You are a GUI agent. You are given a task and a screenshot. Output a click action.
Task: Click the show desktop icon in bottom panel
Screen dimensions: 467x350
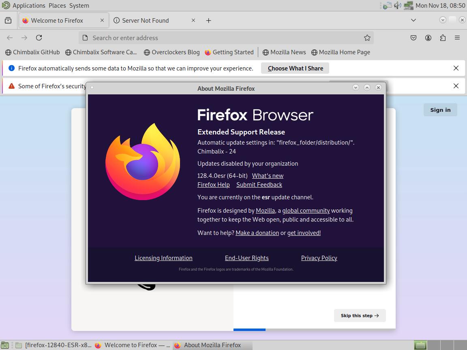[5, 345]
